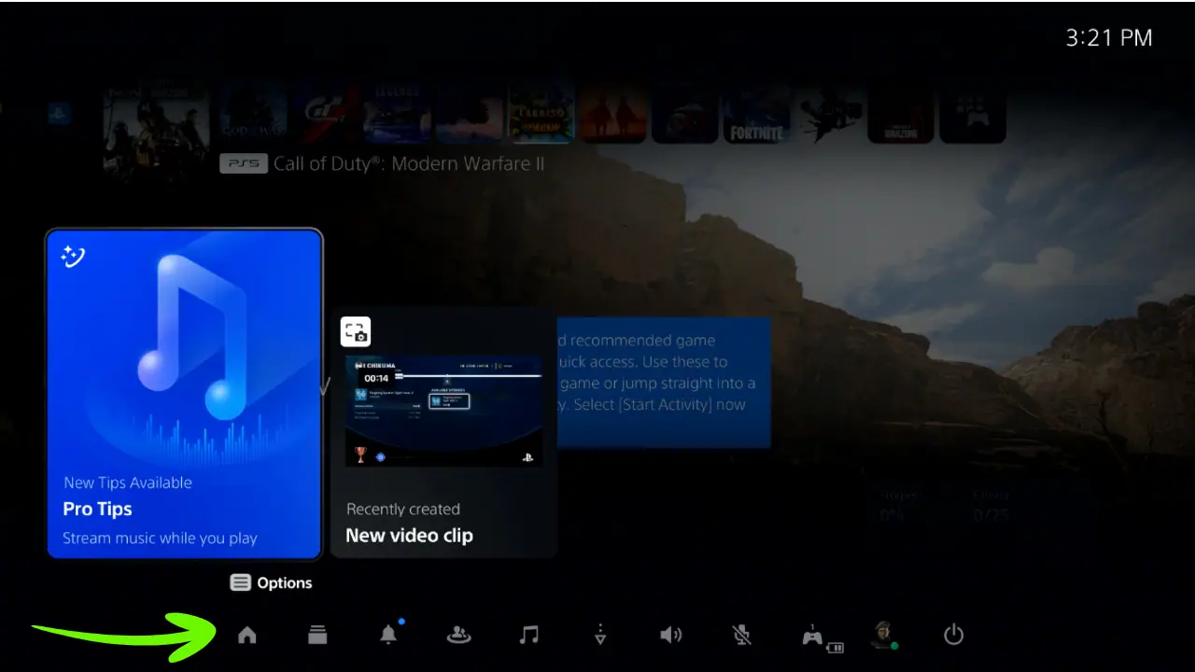Open the Music note icon
The image size is (1195, 672).
coord(529,636)
